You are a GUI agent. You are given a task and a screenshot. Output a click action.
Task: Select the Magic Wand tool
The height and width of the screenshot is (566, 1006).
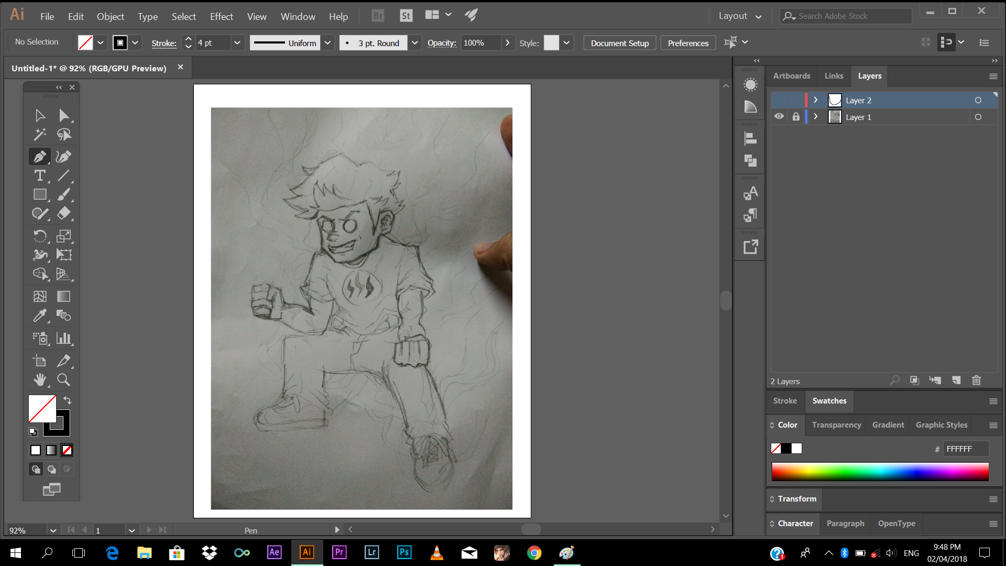coord(40,135)
